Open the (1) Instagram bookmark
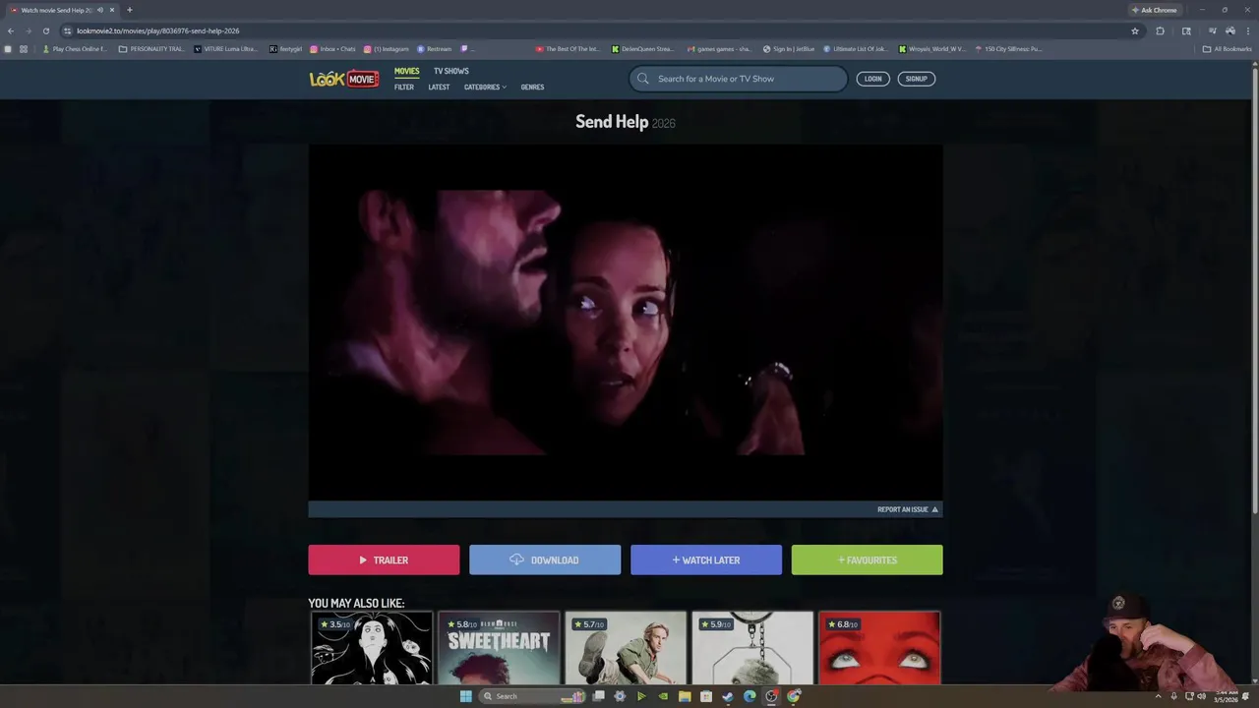Screen dimensions: 1259x708 pyautogui.click(x=387, y=48)
